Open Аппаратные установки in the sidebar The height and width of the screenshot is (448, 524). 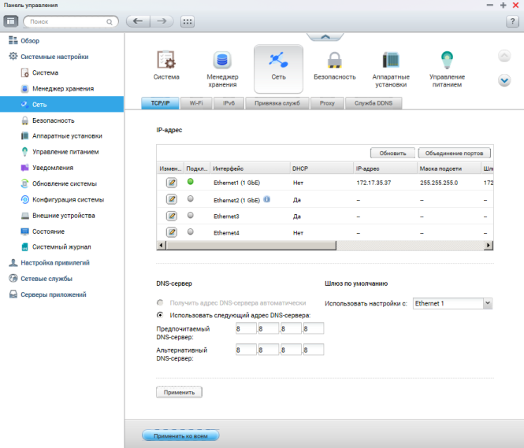67,136
